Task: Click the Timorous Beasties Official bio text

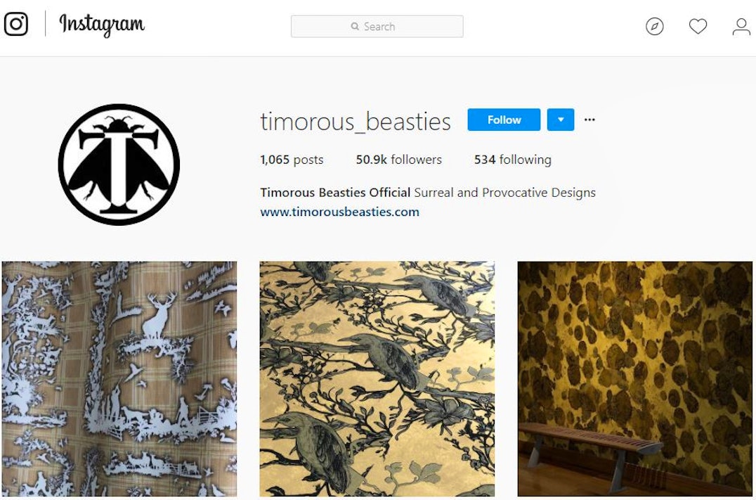Action: pyautogui.click(x=335, y=193)
